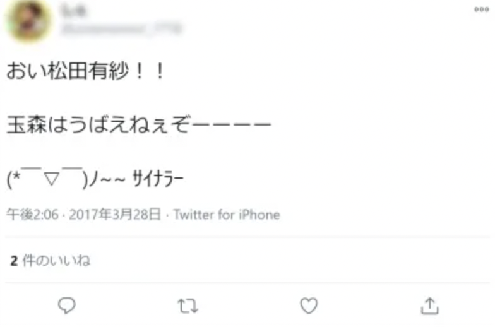Click the blurred username handle
The height and width of the screenshot is (327, 495).
(121, 29)
